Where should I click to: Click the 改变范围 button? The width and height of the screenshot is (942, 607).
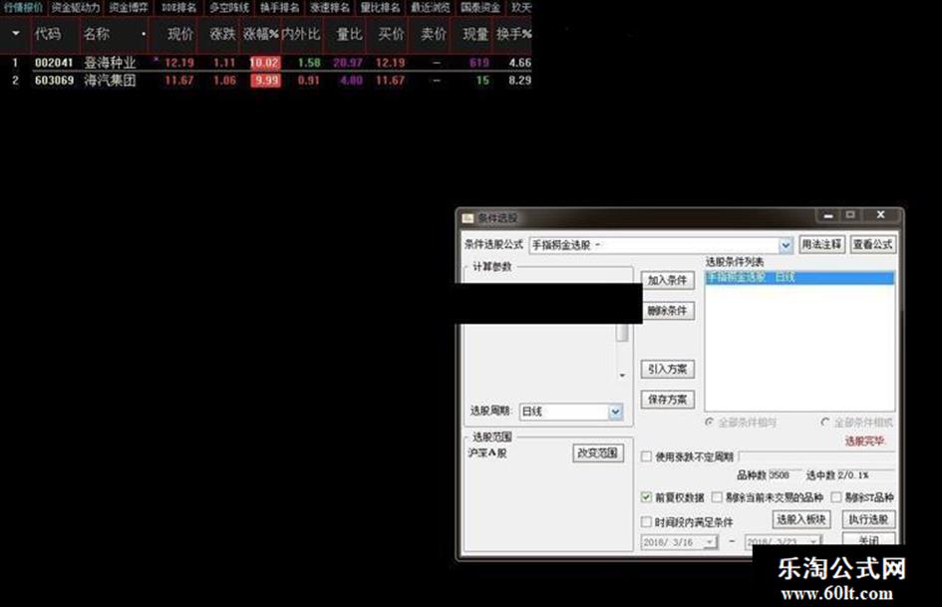click(x=598, y=454)
